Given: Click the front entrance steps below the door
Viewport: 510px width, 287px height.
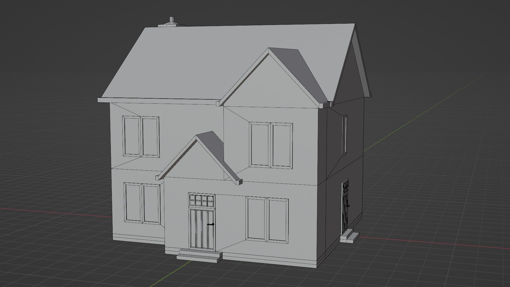Looking at the screenshot, I should coord(200,256).
